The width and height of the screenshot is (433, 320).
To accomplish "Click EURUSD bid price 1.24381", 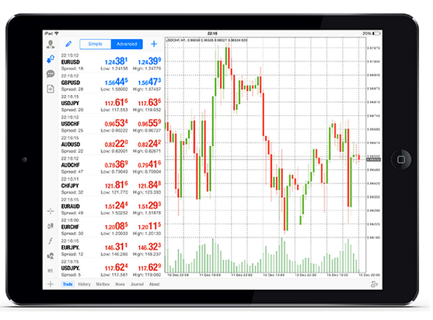I will (117, 62).
